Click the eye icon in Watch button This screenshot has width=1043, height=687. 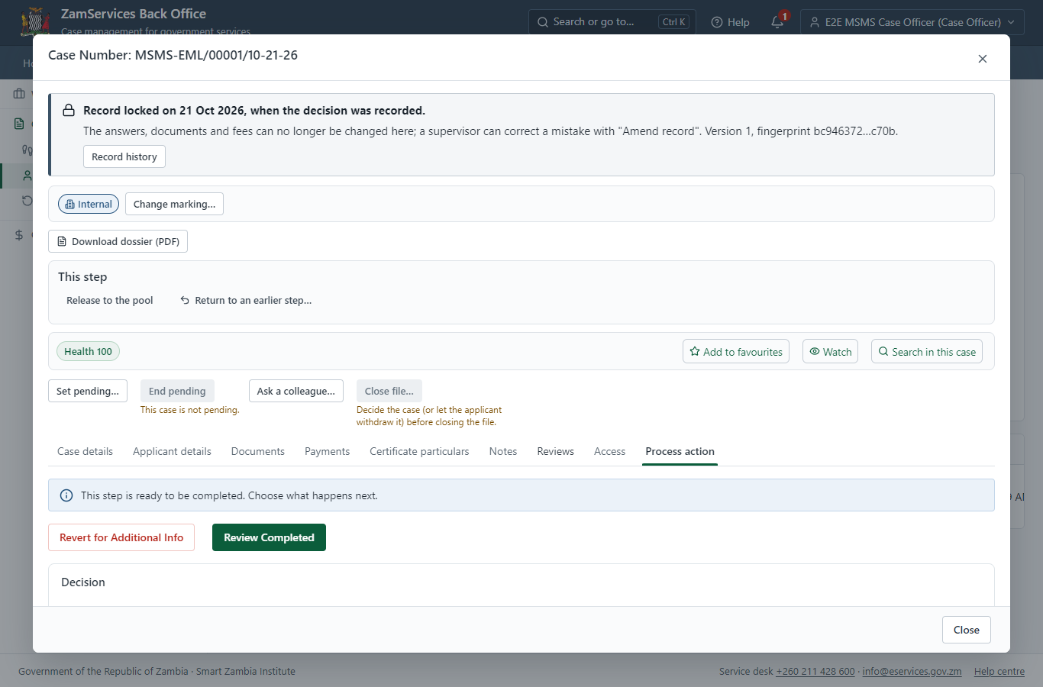(815, 351)
